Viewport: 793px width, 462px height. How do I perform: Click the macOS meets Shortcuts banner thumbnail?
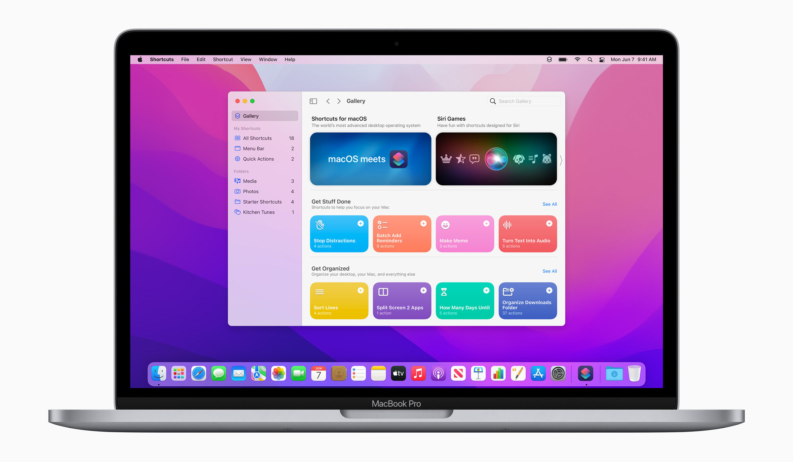click(x=371, y=159)
